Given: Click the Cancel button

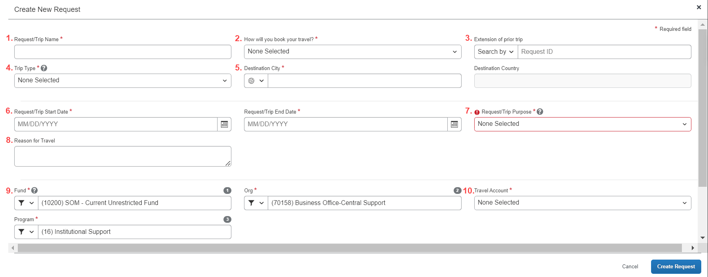Looking at the screenshot, I should point(630,266).
